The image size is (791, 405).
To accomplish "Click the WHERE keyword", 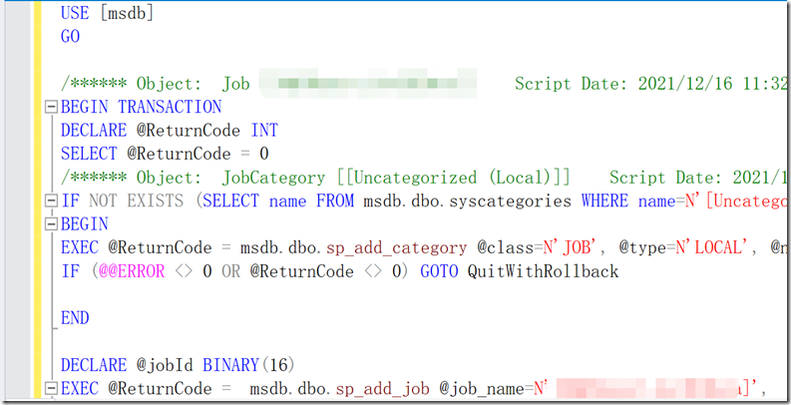I will 604,201.
